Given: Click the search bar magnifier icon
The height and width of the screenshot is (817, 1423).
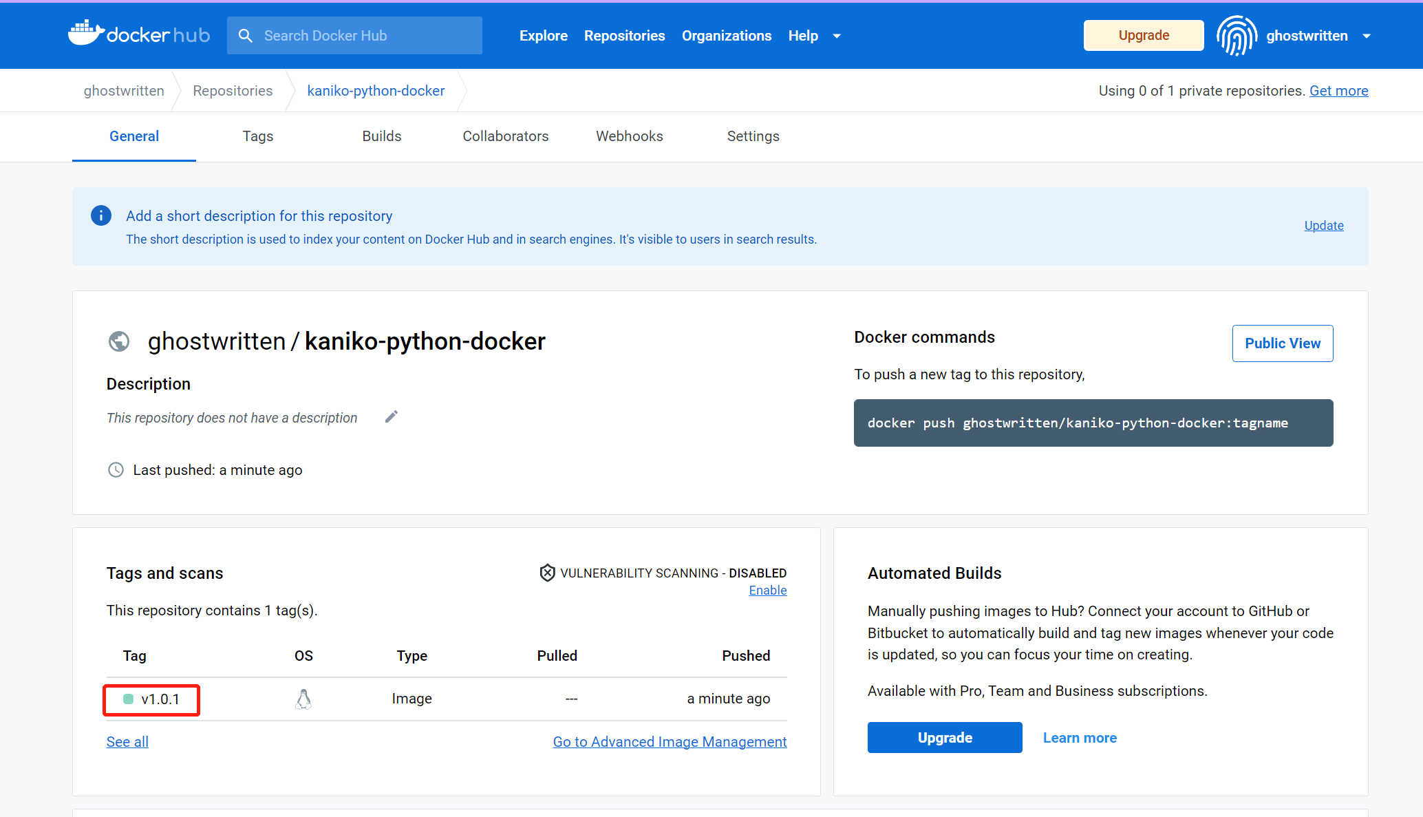Looking at the screenshot, I should pyautogui.click(x=247, y=35).
